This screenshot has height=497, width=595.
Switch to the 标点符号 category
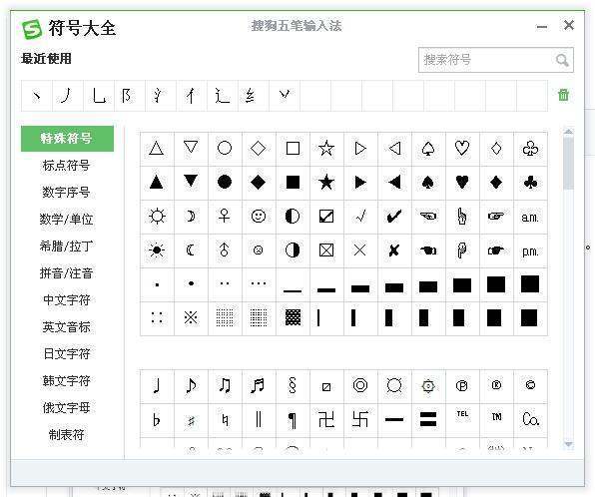(x=67, y=166)
